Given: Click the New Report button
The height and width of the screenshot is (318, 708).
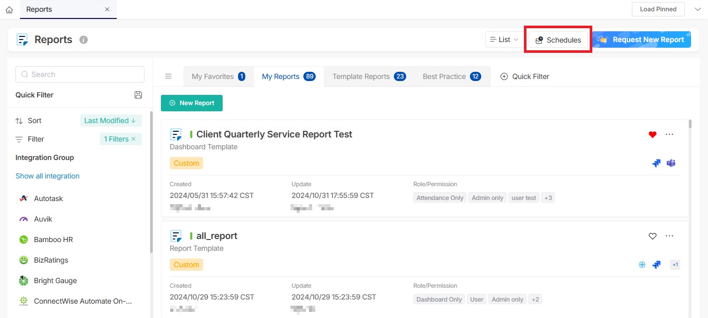Looking at the screenshot, I should pos(192,103).
